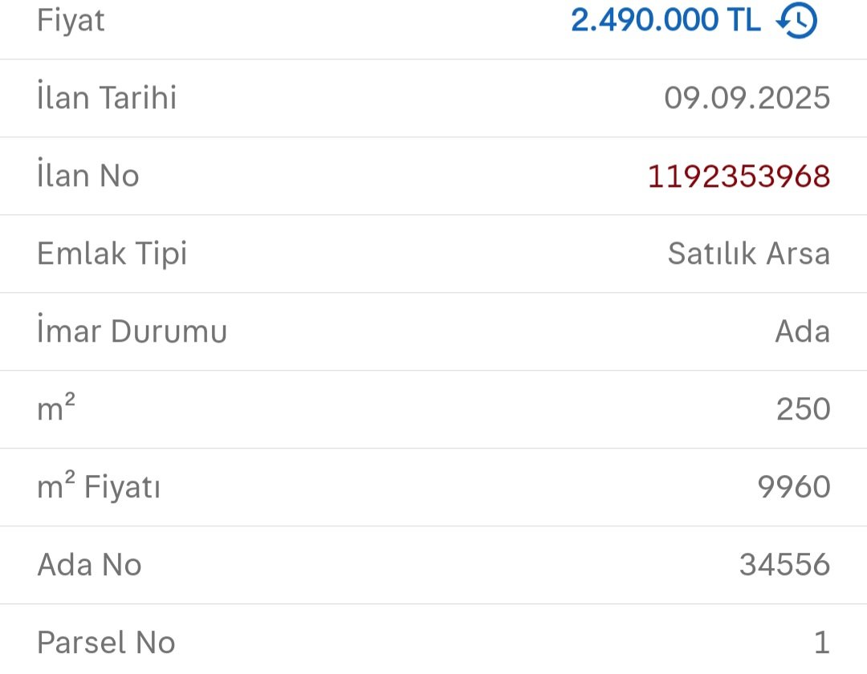The width and height of the screenshot is (867, 674).
Task: Click the Satılık Arsa value
Action: coord(748,254)
